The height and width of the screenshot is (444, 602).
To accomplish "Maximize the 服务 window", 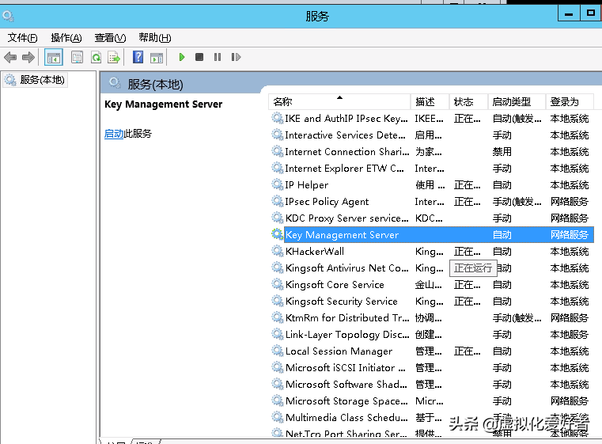I will click(x=591, y=13).
